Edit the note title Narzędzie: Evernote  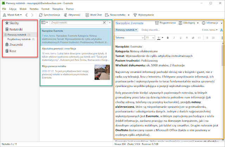click(130, 23)
